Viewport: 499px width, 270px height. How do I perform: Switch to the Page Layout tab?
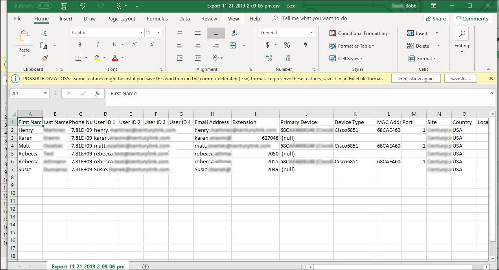click(121, 18)
